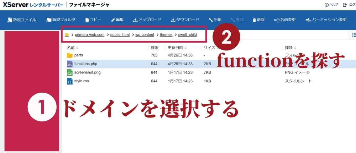The image size is (356, 153).
Task: Open パーミッション変更 permission change
Action: (x=326, y=20)
